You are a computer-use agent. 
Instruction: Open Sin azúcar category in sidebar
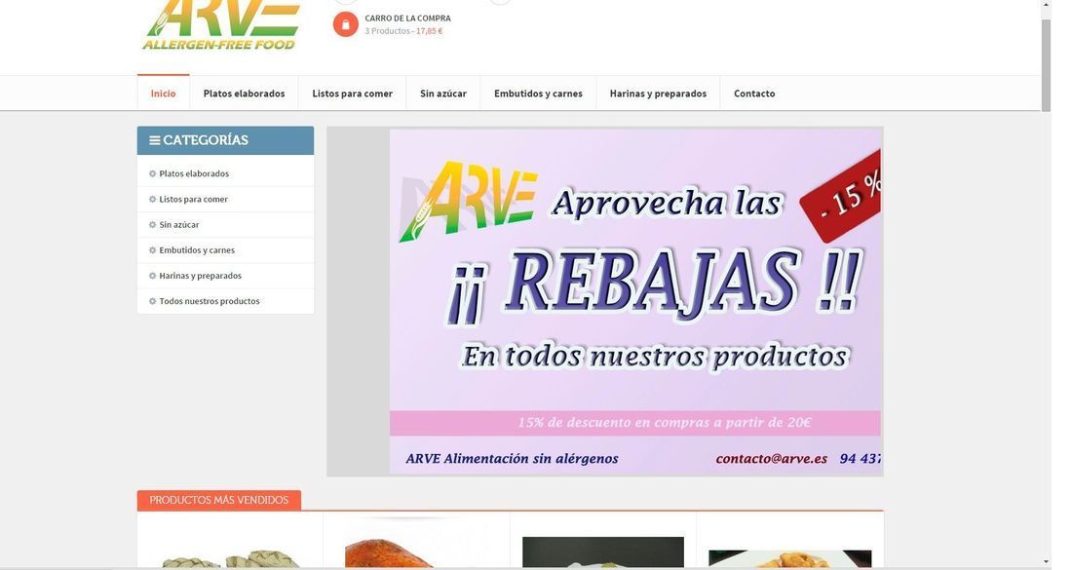[179, 224]
